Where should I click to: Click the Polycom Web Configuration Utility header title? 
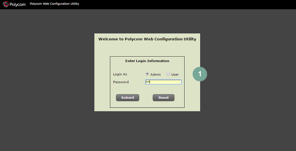tap(54, 4)
